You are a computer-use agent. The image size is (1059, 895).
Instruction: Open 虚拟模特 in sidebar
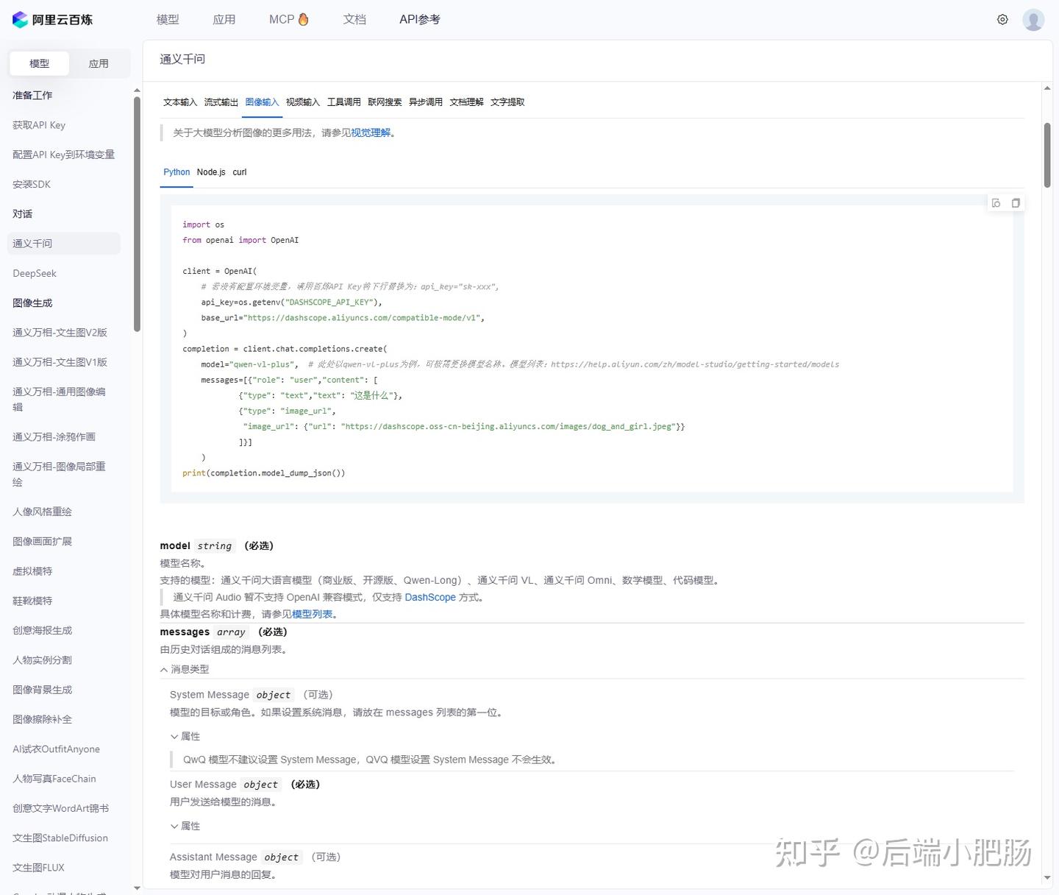[x=32, y=571]
